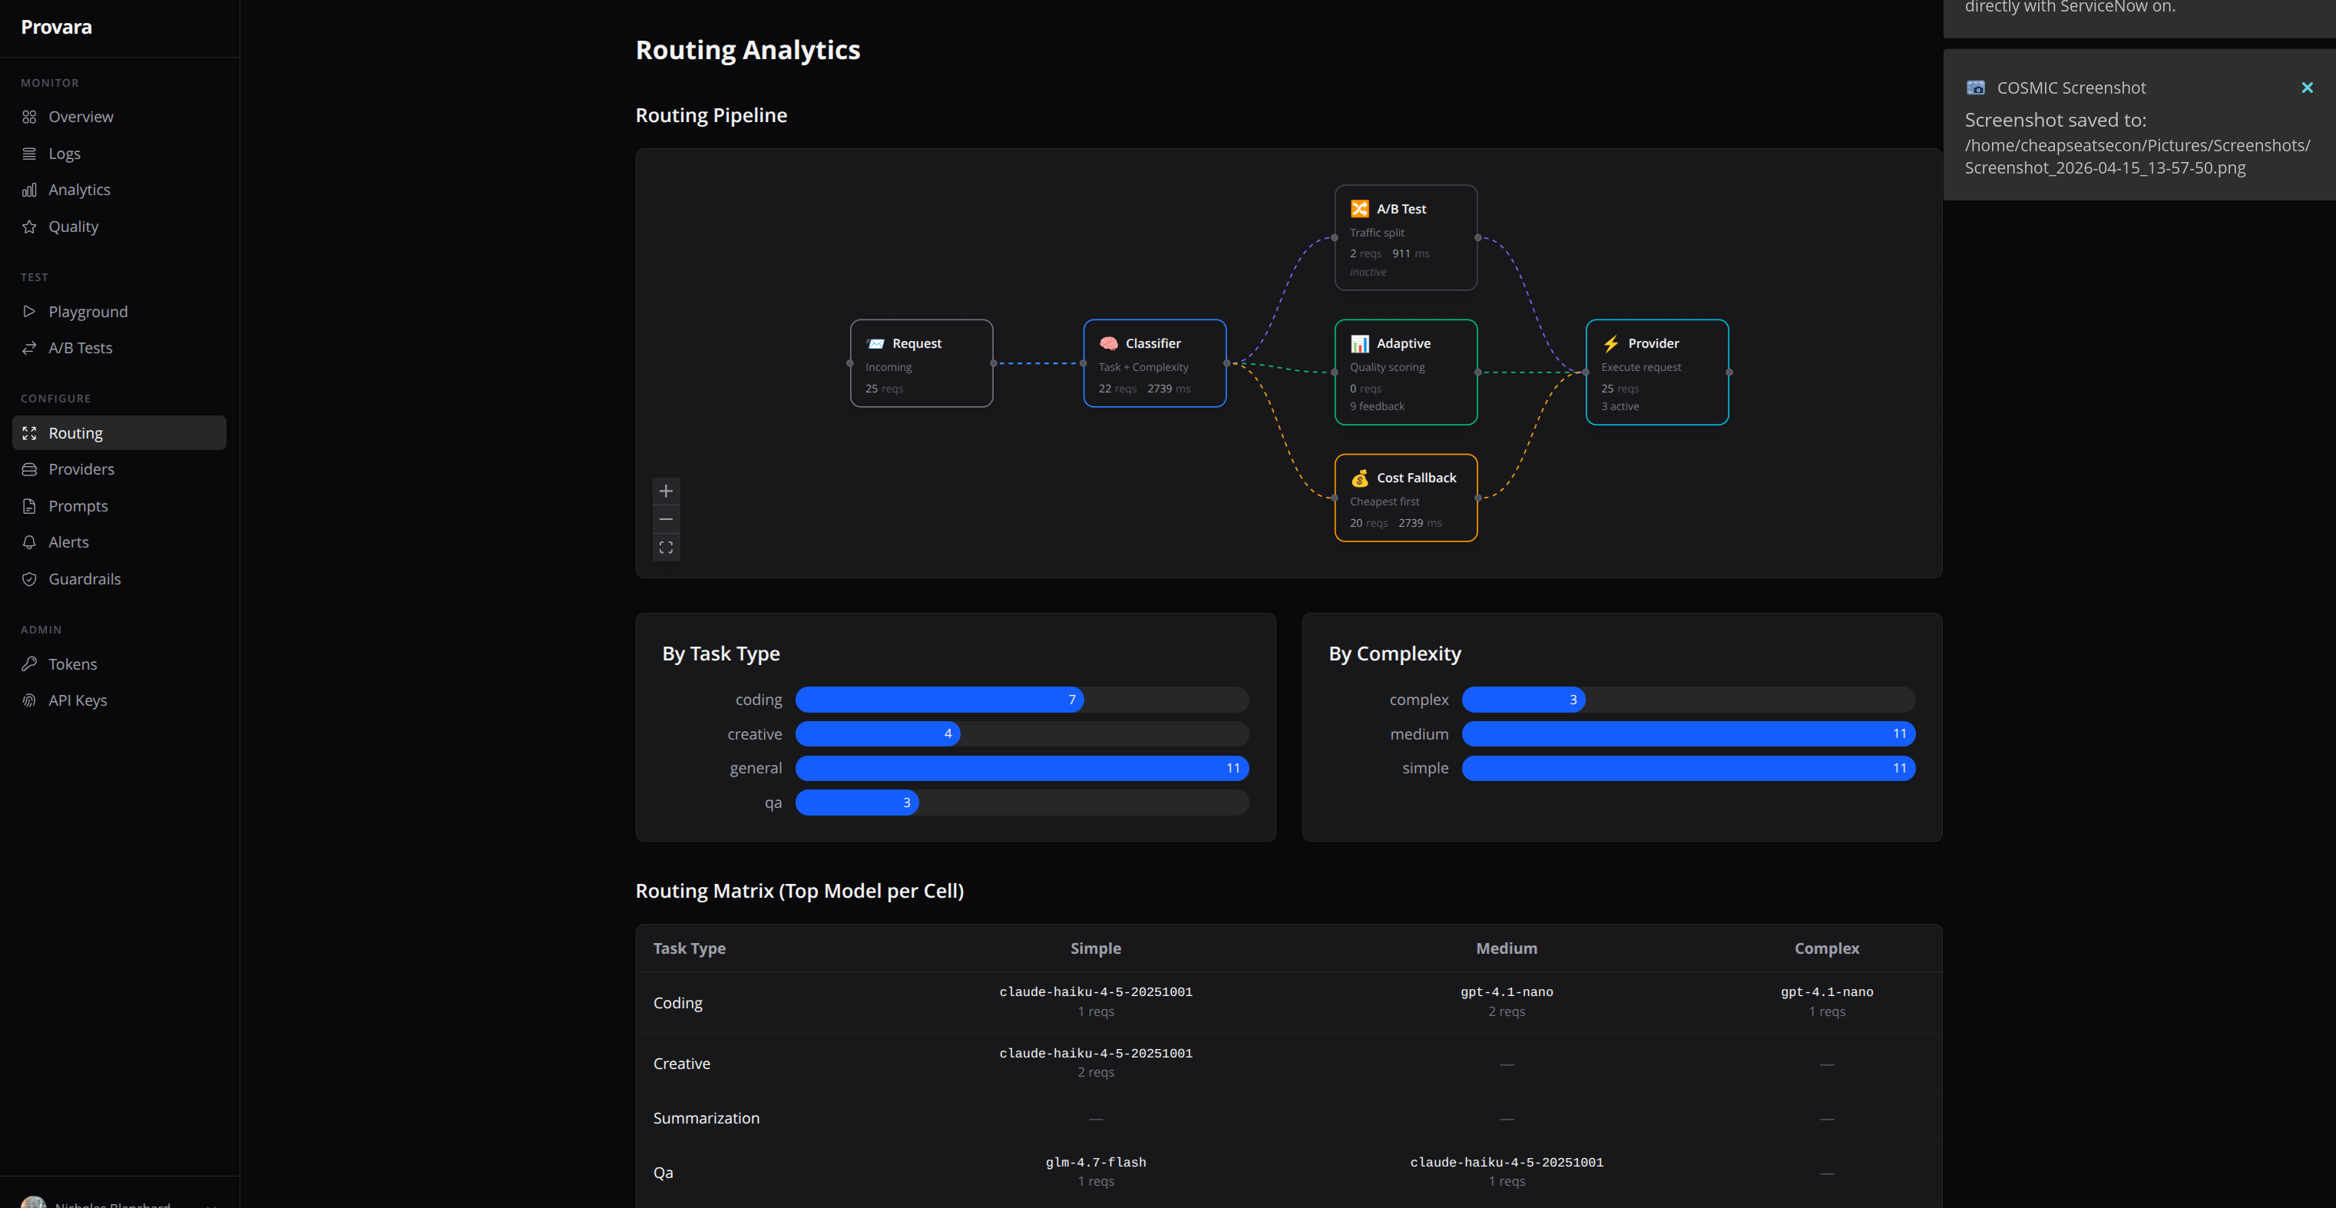The width and height of the screenshot is (2336, 1208).
Task: Click the inactive A/B Test node
Action: click(x=1405, y=237)
